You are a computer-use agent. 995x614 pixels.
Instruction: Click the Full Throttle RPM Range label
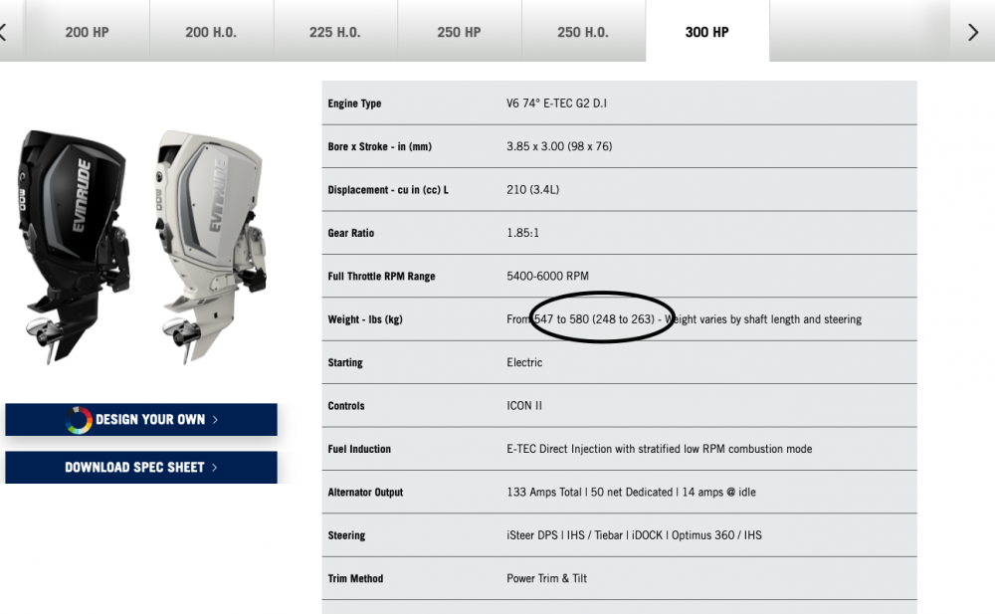click(x=381, y=277)
